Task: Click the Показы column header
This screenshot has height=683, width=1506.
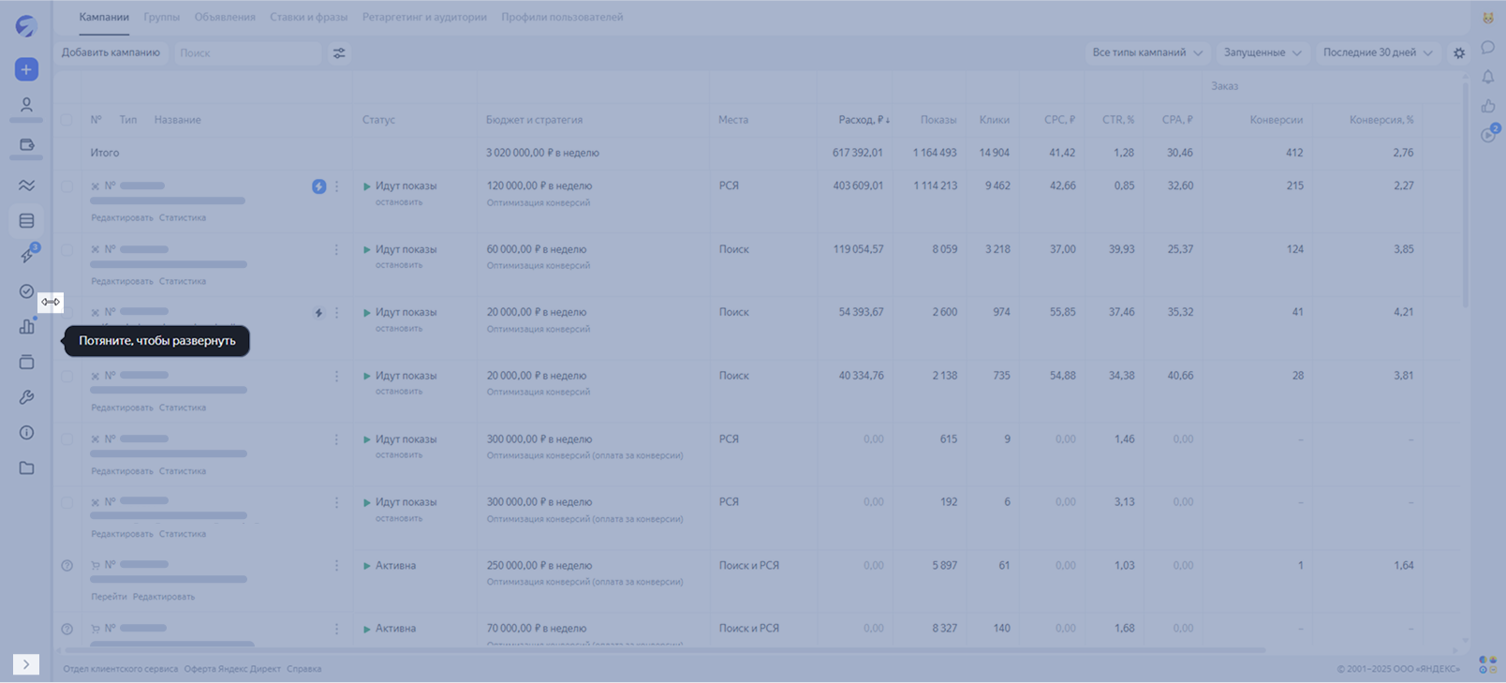Action: [x=938, y=120]
